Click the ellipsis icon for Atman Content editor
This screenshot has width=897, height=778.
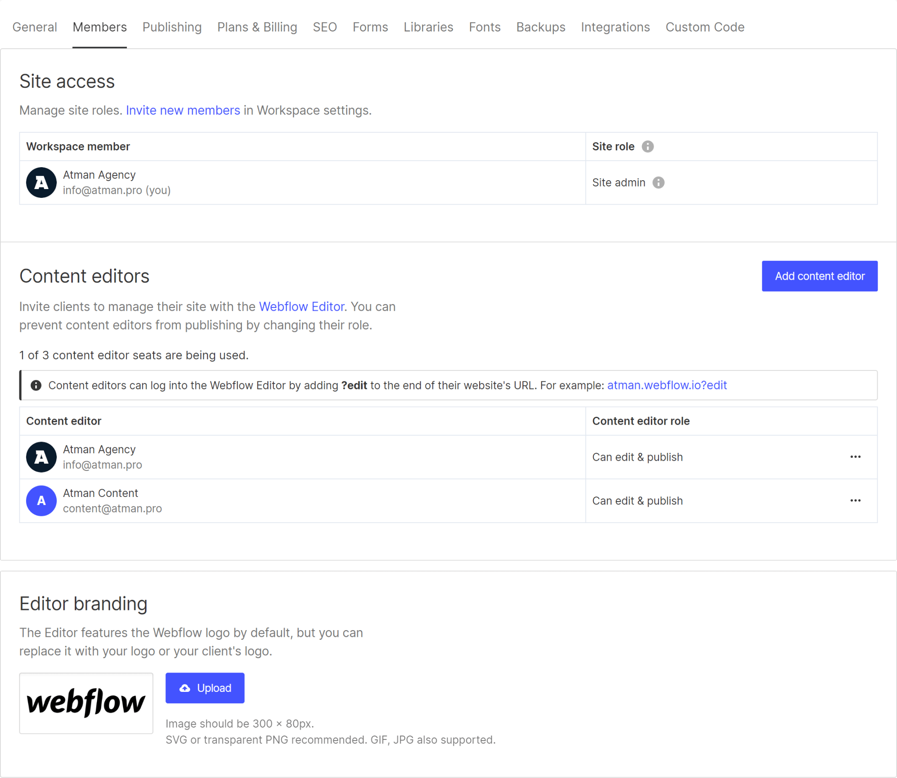pyautogui.click(x=855, y=500)
